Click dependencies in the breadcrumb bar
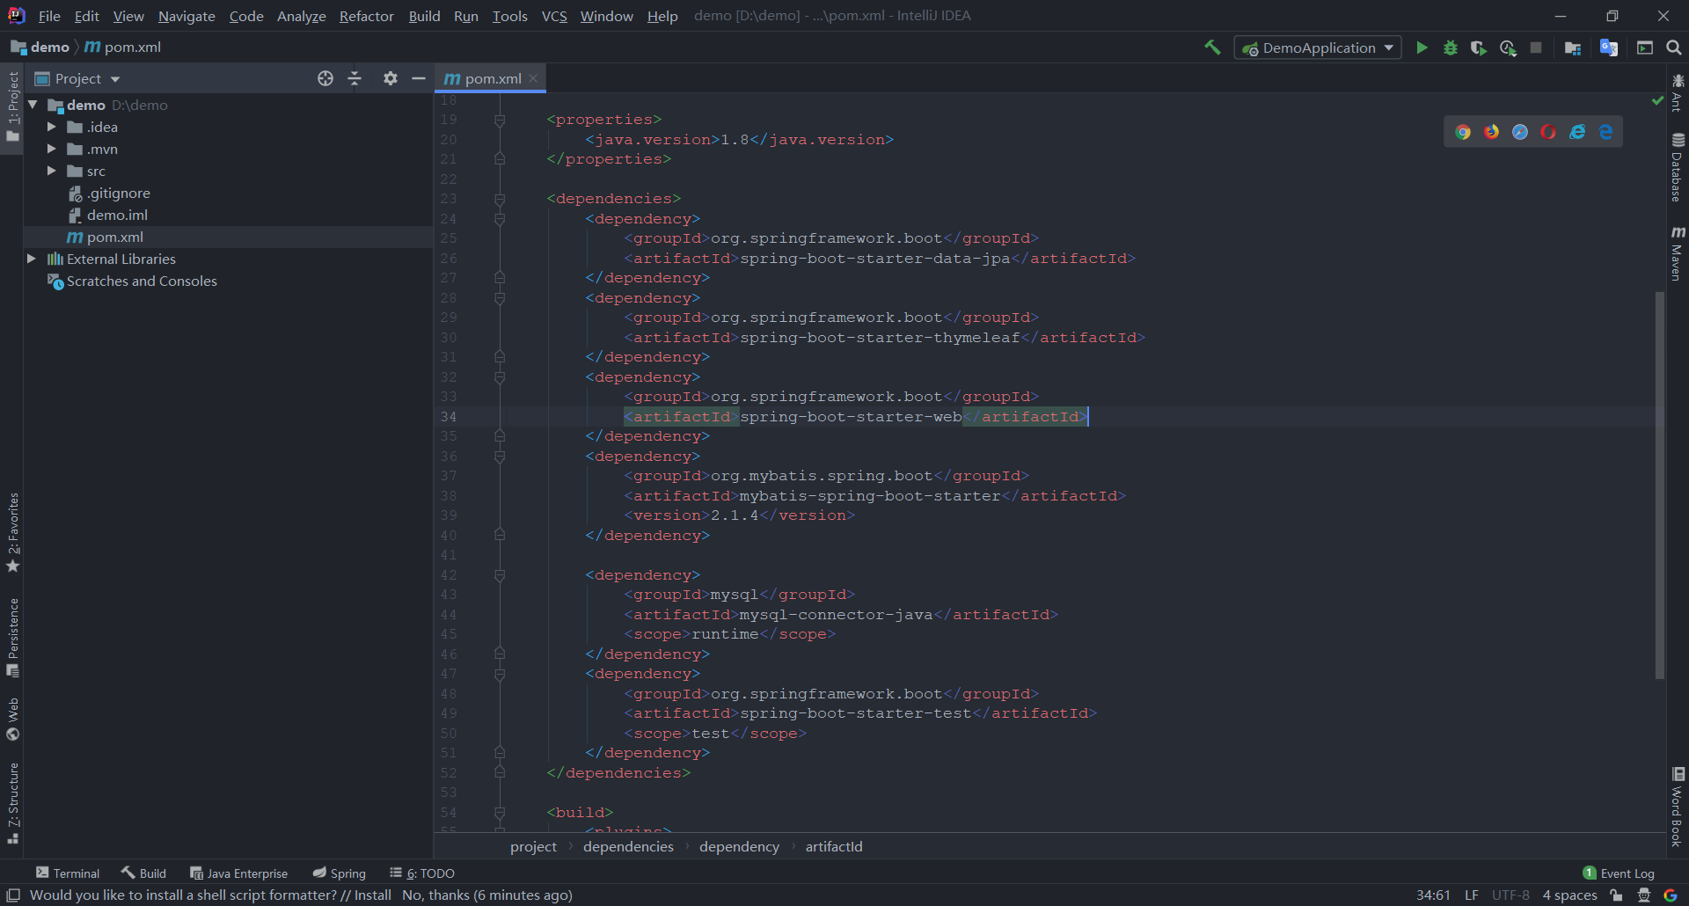Viewport: 1689px width, 906px height. 628,846
